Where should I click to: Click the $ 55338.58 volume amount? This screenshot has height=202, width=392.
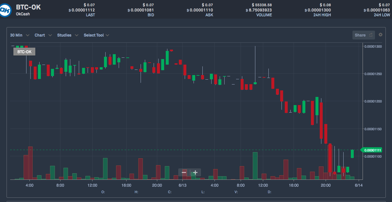tap(262, 5)
